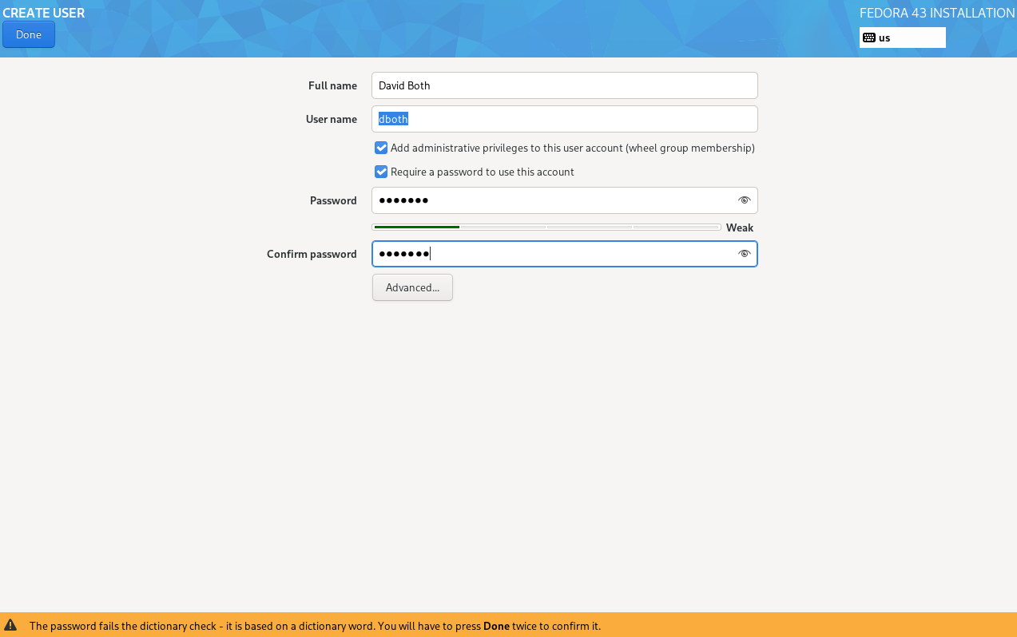Click the CREATE USER heading
Screen dimensions: 1017x637
coord(44,13)
